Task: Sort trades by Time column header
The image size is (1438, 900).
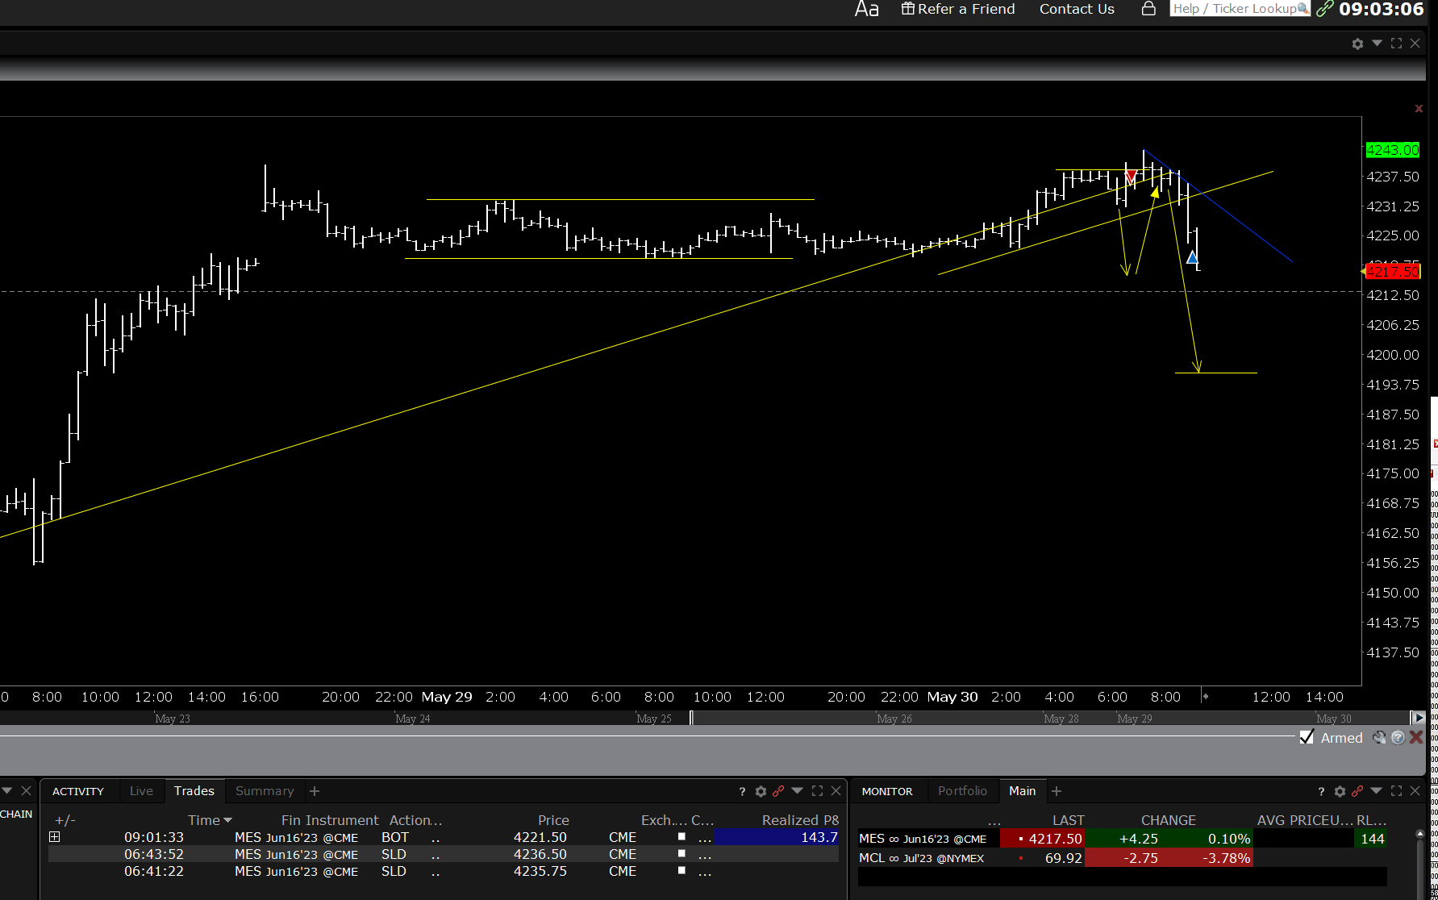Action: tap(210, 820)
